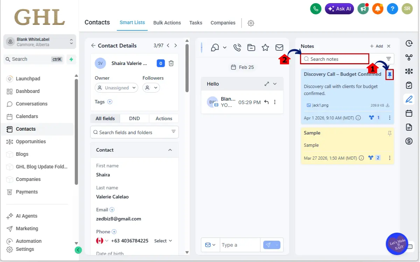Click the star icon in conversation toolbar
This screenshot has height=262, width=420.
coord(265,48)
